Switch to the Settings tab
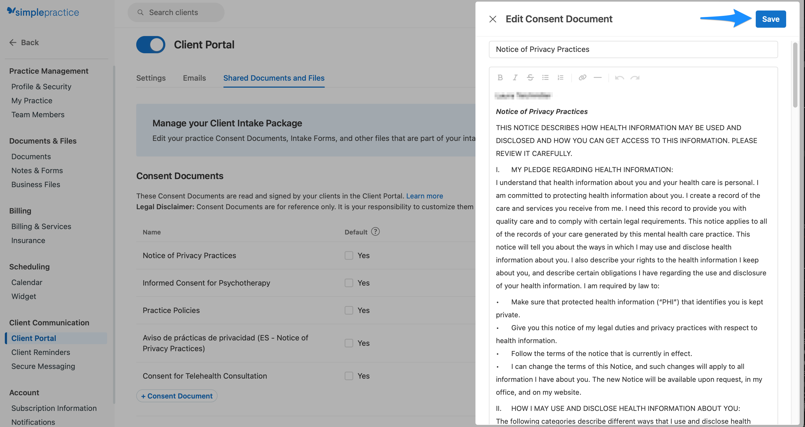Image resolution: width=805 pixels, height=427 pixels. [x=151, y=78]
